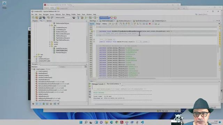Open the Run Project dropdown arrow
The height and width of the screenshot is (125, 223).
click(87, 18)
